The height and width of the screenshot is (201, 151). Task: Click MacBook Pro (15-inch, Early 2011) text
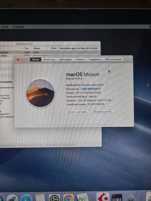coord(85,85)
